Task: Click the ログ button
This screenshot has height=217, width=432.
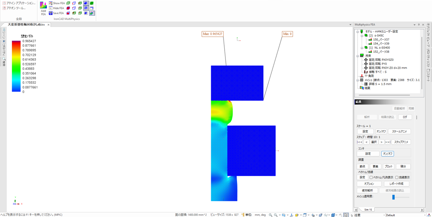Action: pyautogui.click(x=405, y=117)
